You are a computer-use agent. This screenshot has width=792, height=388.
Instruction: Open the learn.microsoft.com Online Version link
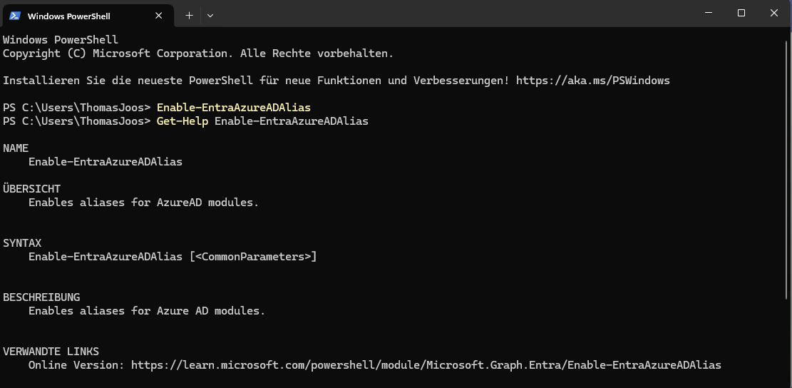(426, 365)
